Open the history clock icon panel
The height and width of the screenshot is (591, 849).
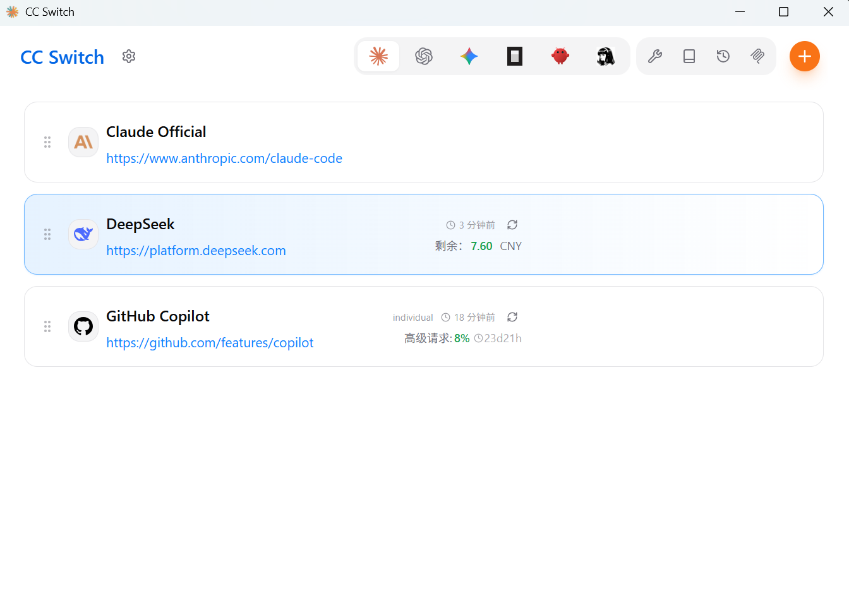(723, 56)
